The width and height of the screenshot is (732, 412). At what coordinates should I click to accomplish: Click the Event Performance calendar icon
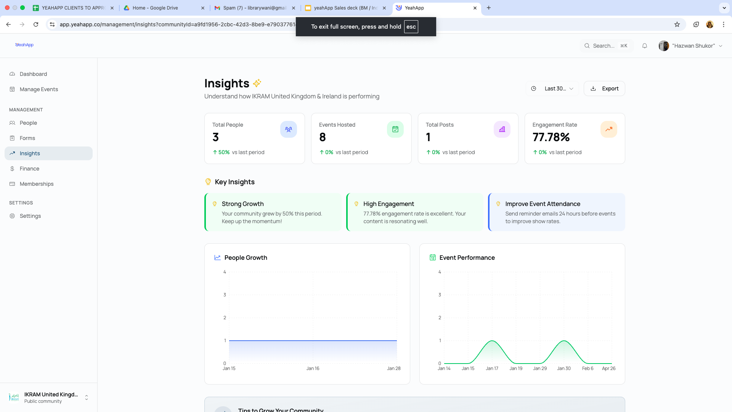[x=433, y=257]
